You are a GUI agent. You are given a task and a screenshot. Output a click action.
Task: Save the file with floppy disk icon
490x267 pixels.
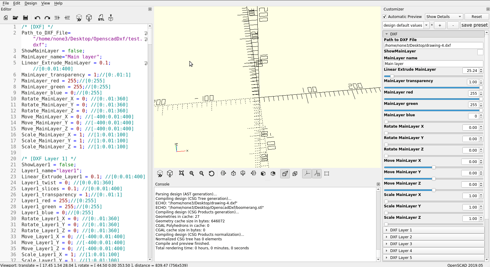(x=25, y=18)
